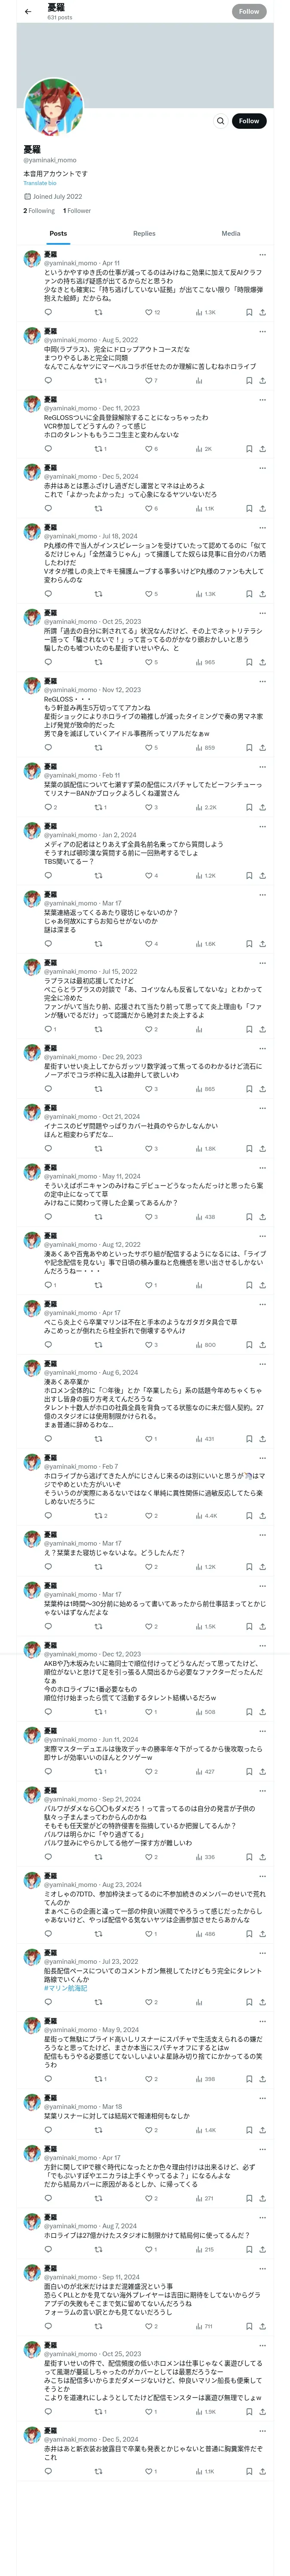Open the user's profile avatar picture
Viewport: 290px width, 2576px height.
click(x=53, y=106)
